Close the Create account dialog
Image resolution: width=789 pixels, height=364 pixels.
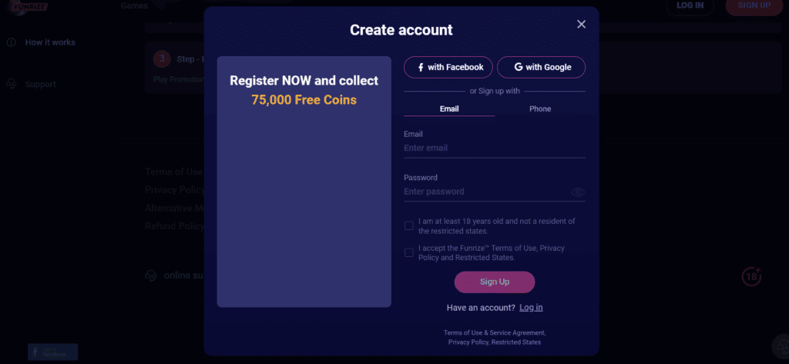tap(581, 24)
